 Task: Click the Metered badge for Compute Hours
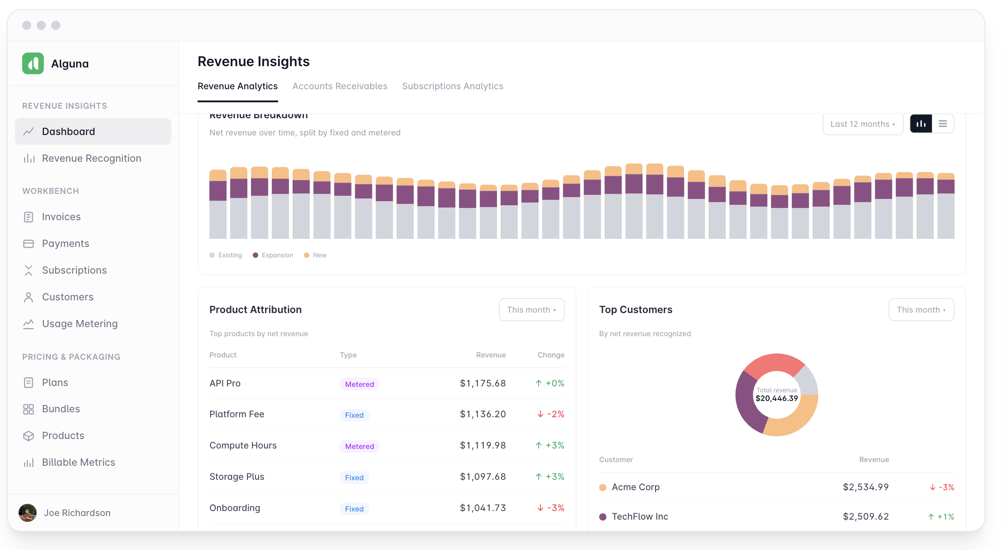[x=360, y=446]
